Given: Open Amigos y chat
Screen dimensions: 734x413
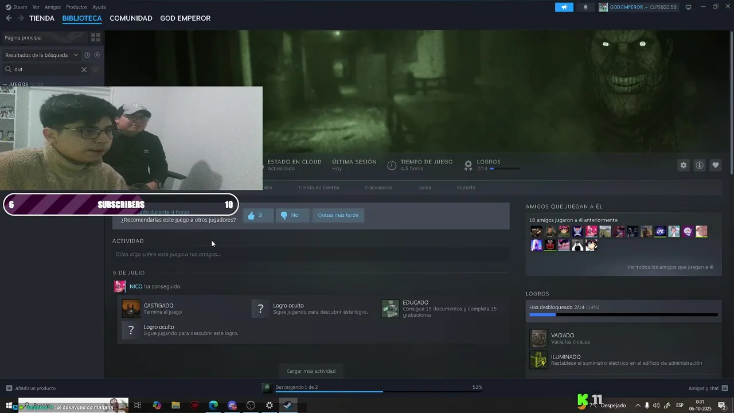Looking at the screenshot, I should 704,388.
